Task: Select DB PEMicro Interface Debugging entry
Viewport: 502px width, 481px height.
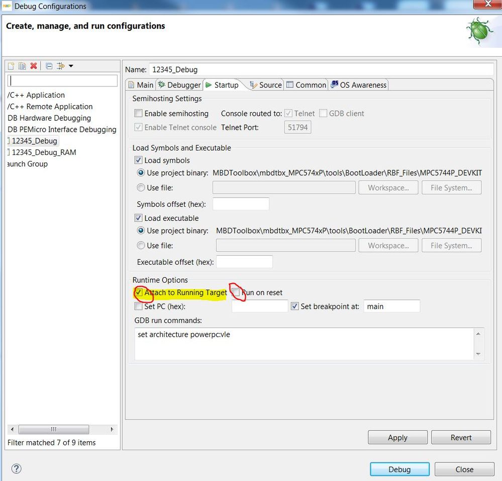Action: (62, 129)
